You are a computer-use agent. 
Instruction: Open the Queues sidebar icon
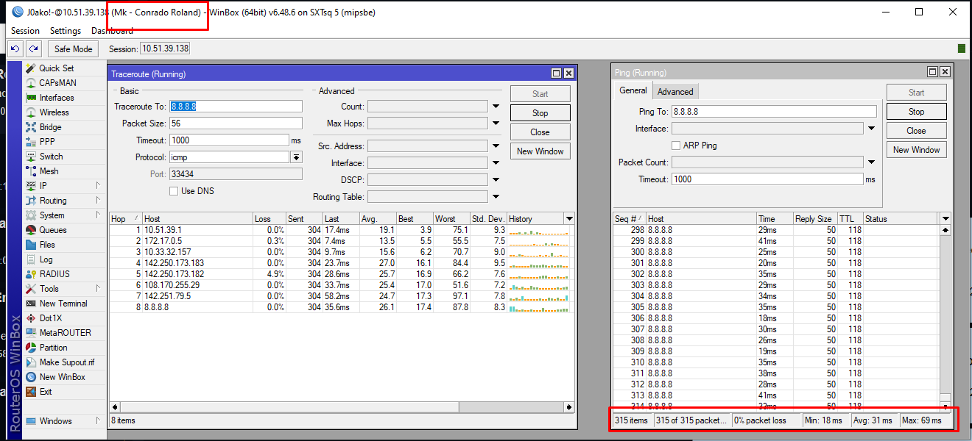31,230
